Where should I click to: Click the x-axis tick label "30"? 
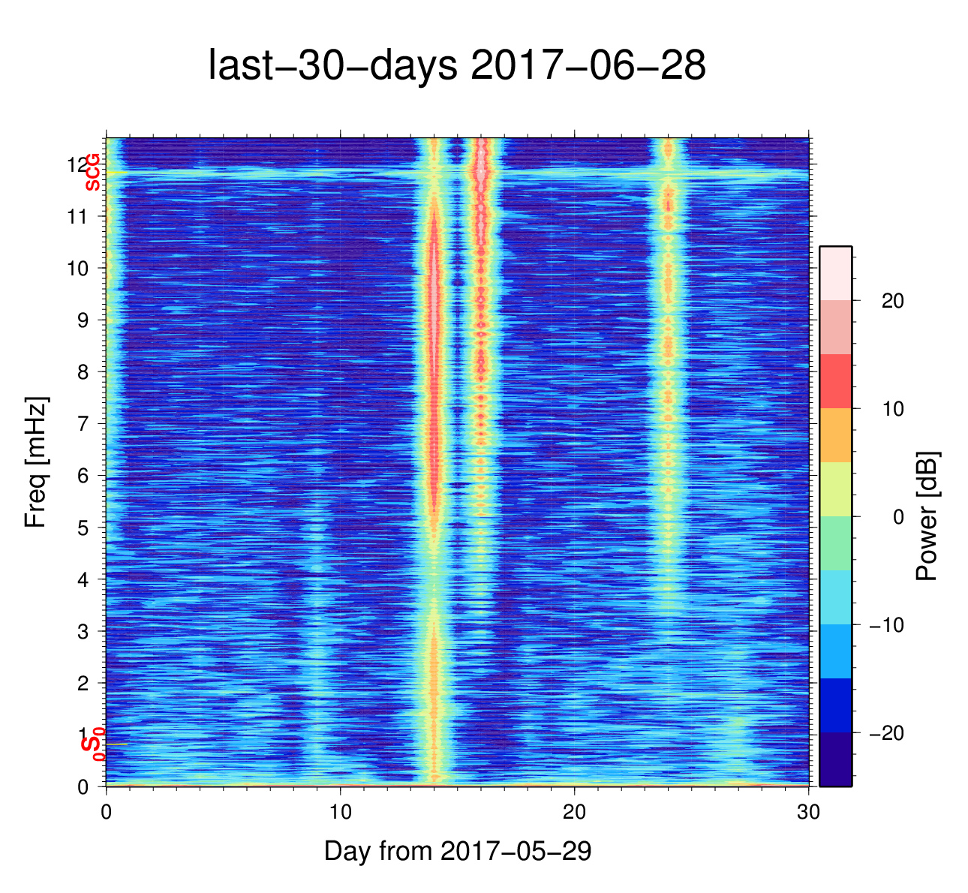(808, 813)
